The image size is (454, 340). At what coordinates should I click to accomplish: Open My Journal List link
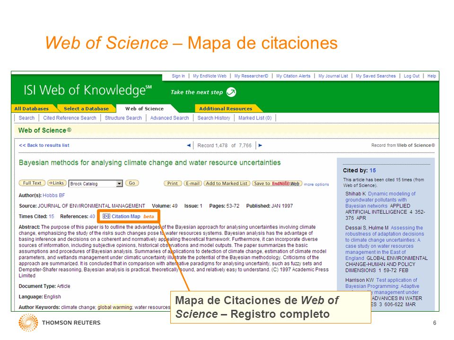[333, 76]
